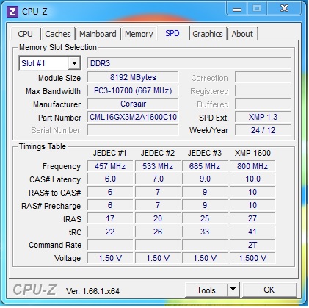Image resolution: width=309 pixels, height=308 pixels.
Task: Click CAS# Latency value 10.0
Action: [252, 179]
